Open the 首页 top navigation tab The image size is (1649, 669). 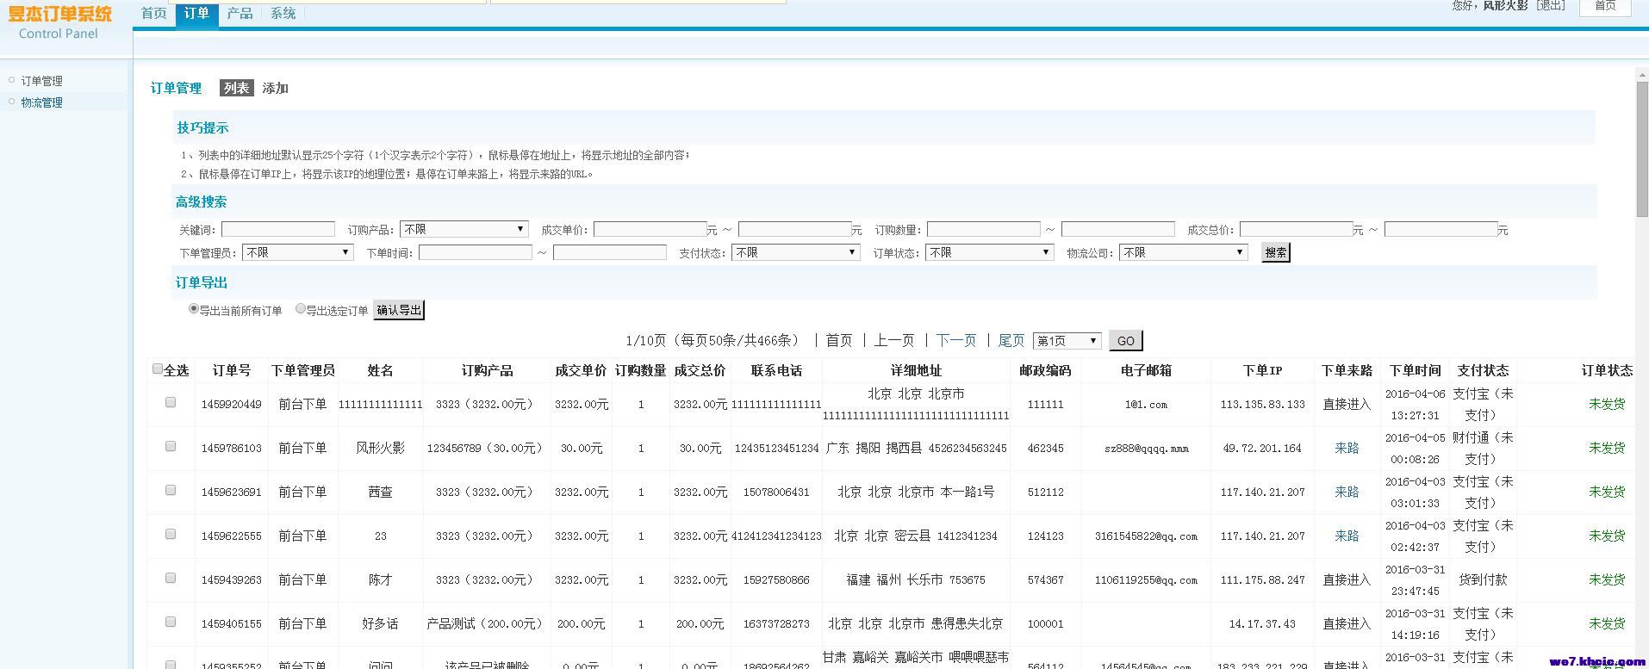pyautogui.click(x=154, y=13)
